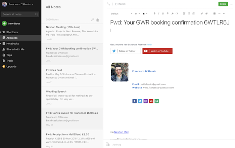Expand the note to full screen
The height and width of the screenshot is (148, 235).
108,4
